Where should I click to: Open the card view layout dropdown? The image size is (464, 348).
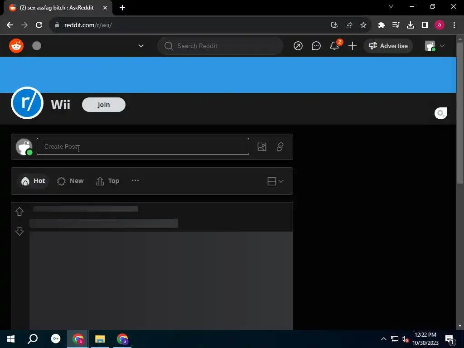[x=275, y=181]
